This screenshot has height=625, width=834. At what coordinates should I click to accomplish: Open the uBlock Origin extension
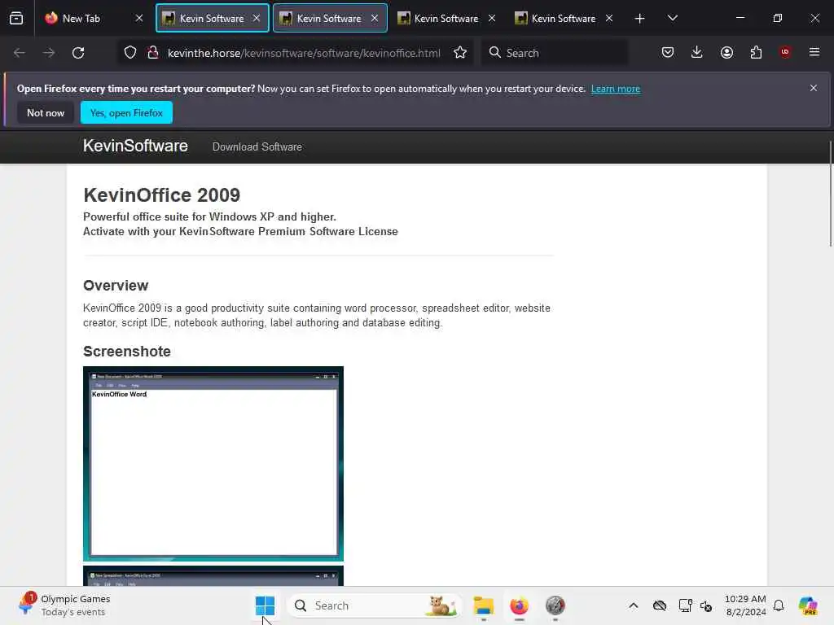click(x=785, y=52)
